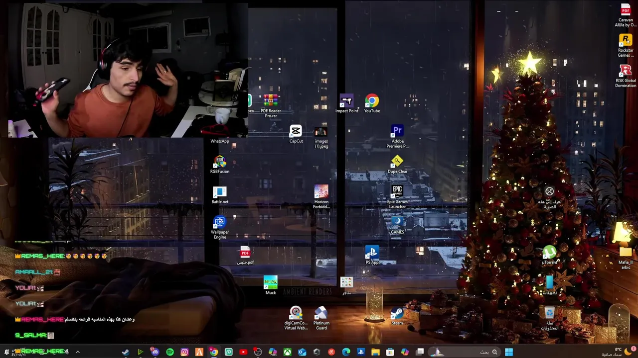Open RISK Global Domination shortcut
Viewport: 638px width, 358px height.
point(626,76)
